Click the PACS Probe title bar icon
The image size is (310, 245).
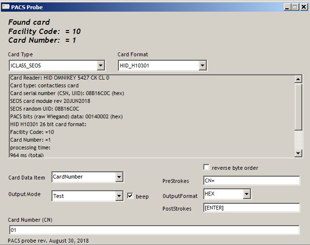point(6,7)
